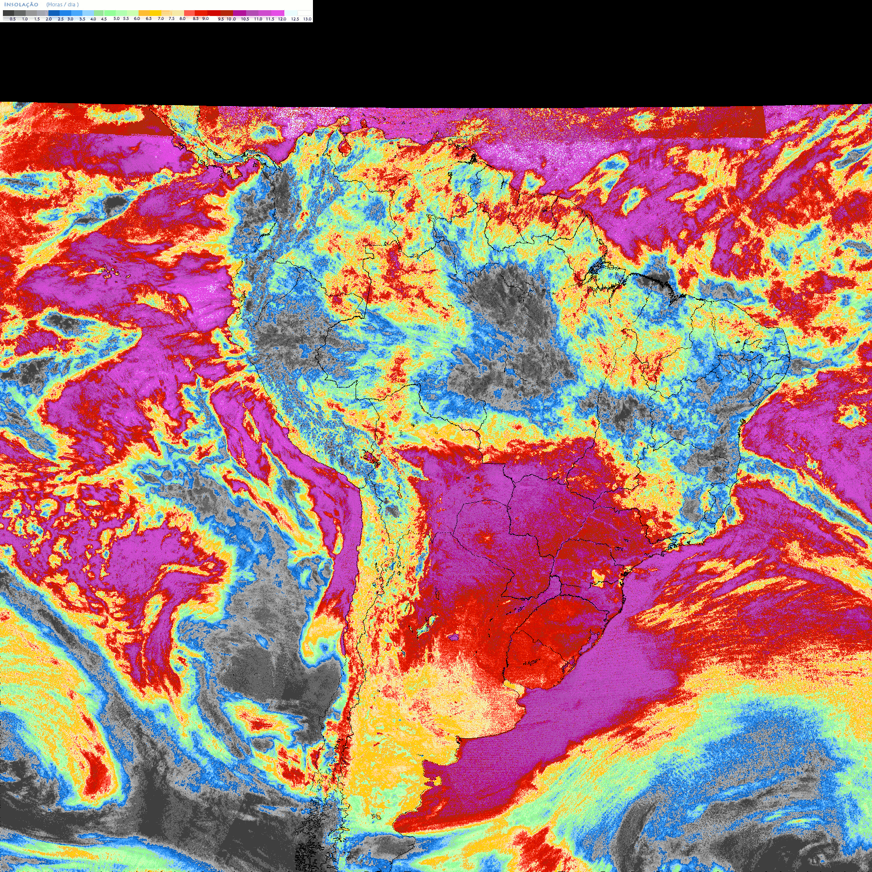Select the bright magenta 12.0 legend swatch
This screenshot has width=872, height=872.
(278, 13)
